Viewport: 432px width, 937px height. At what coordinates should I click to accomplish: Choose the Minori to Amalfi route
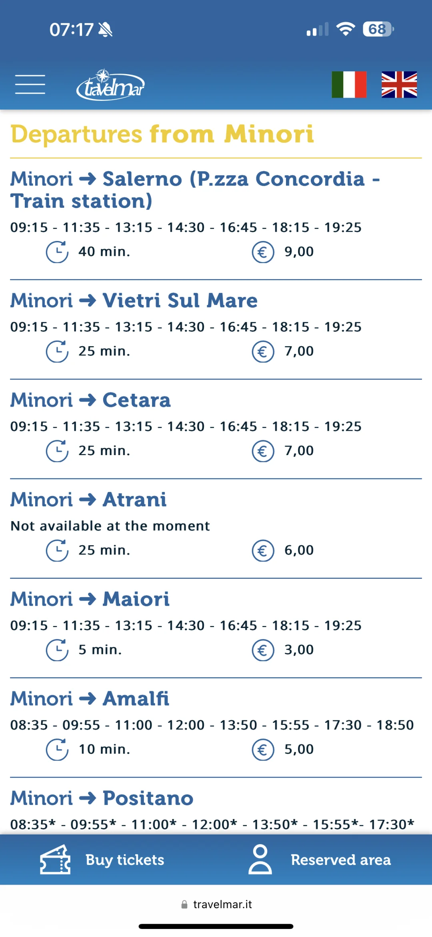(90, 699)
